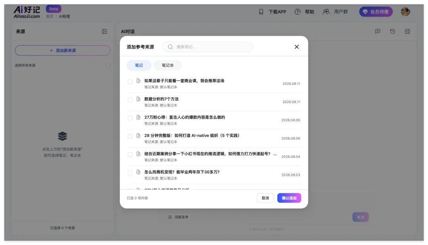Go to 首页 breadcrumb
428x245 pixels.
tap(50, 16)
